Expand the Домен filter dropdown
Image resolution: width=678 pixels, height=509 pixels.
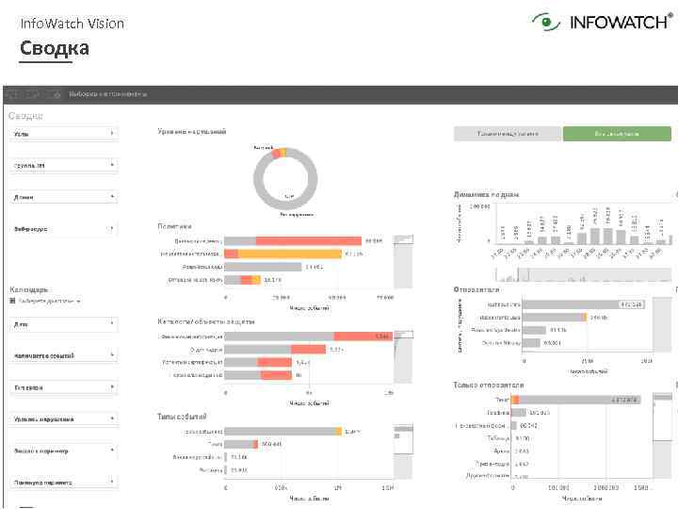[64, 197]
